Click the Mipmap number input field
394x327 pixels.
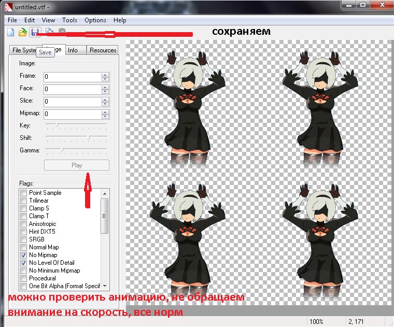73,114
